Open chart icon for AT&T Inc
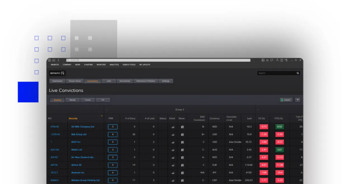This screenshot has height=184, width=349. pyautogui.click(x=173, y=142)
